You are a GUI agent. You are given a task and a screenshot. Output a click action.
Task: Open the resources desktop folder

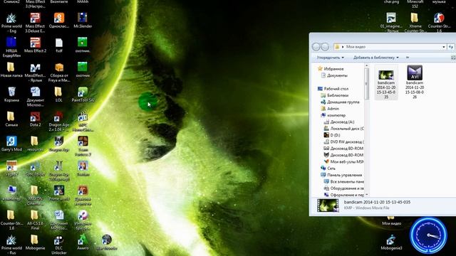click(35, 144)
